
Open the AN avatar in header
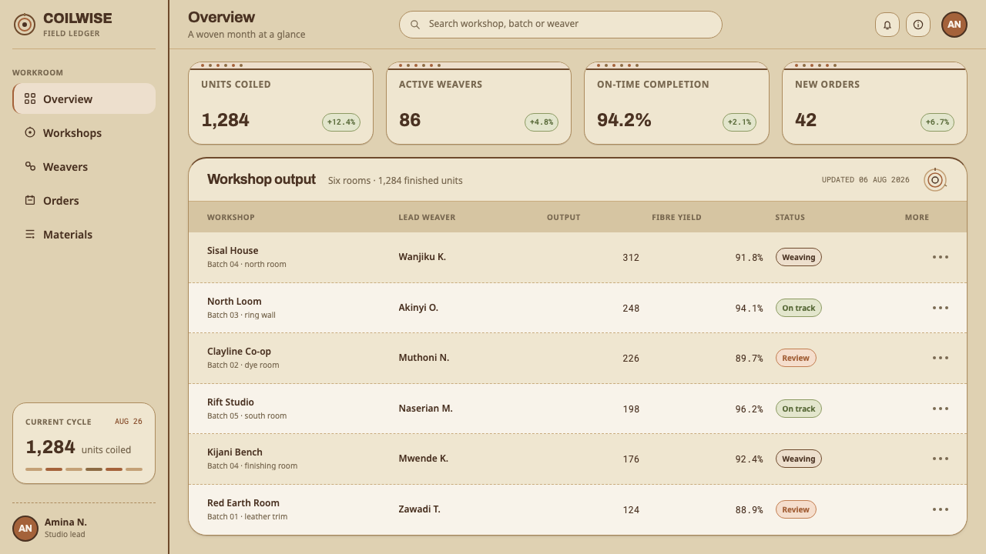[x=954, y=25]
